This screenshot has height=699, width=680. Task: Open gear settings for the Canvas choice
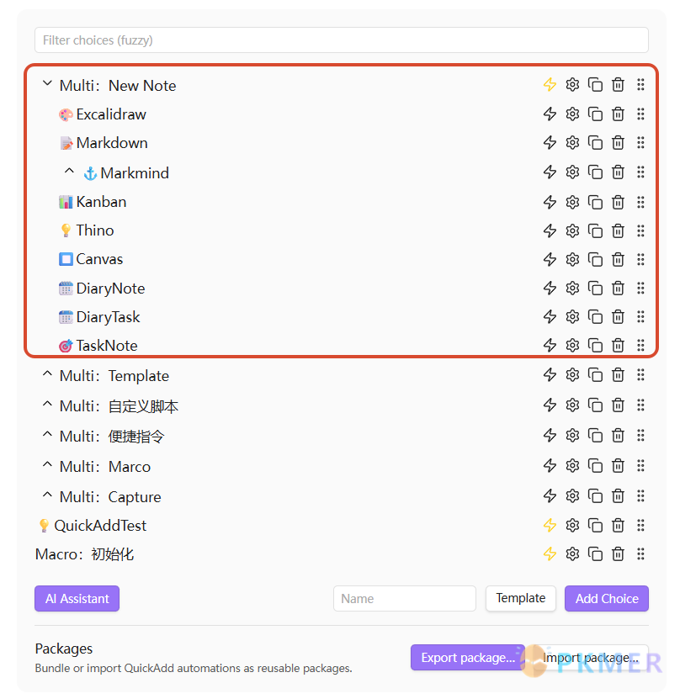pyautogui.click(x=572, y=259)
